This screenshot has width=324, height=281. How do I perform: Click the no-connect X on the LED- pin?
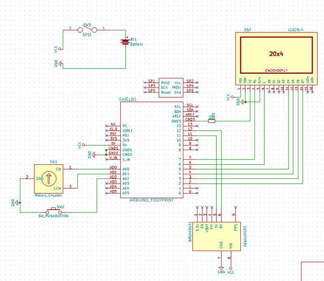[x=312, y=92]
